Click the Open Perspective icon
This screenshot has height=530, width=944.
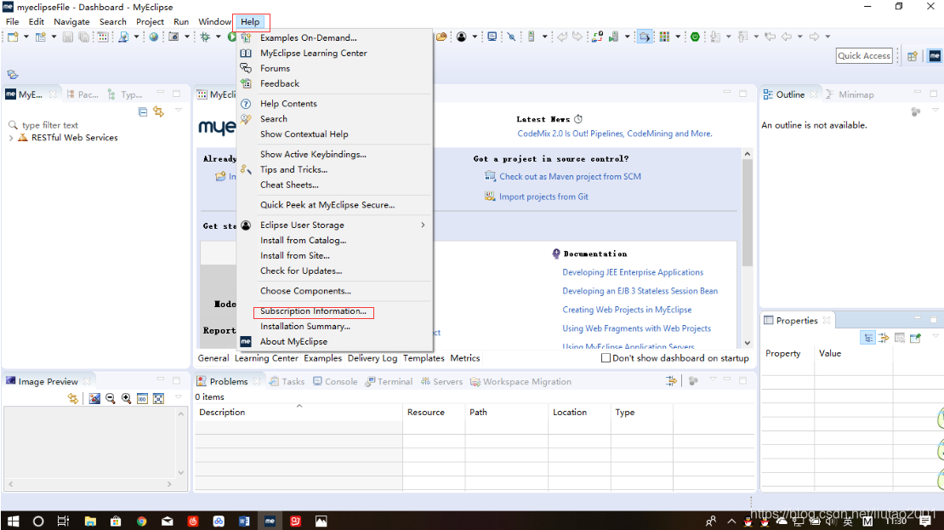point(913,56)
